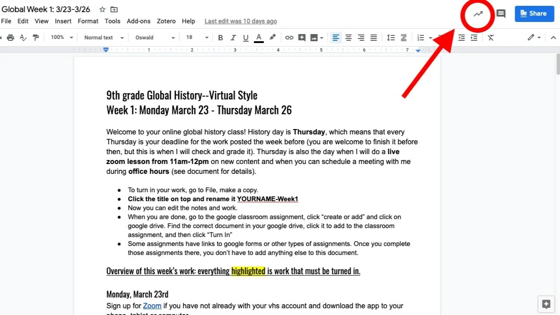
Task: Open the Insert menu
Action: (63, 21)
